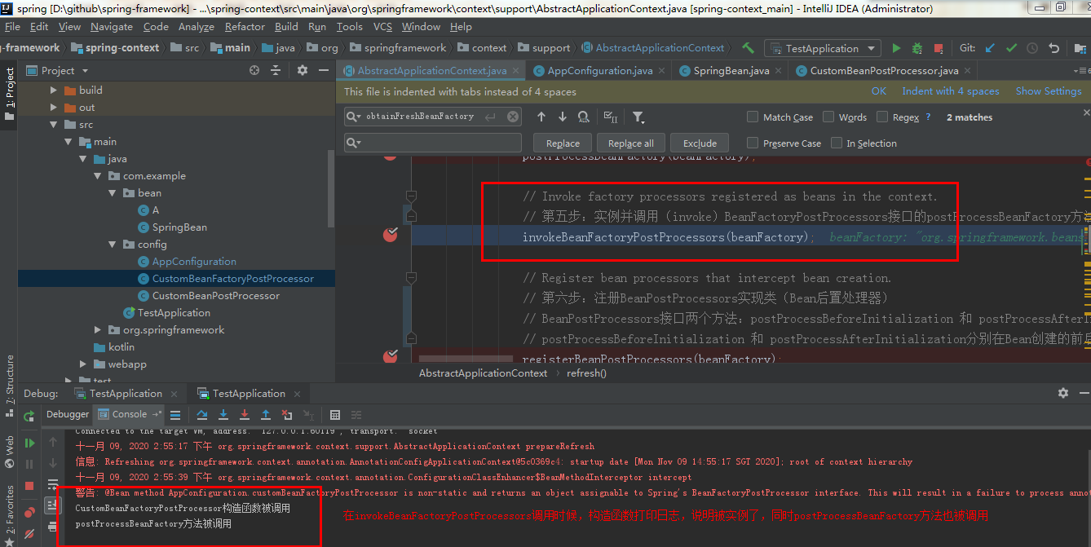
Task: Collapse the bean package
Action: 113,193
